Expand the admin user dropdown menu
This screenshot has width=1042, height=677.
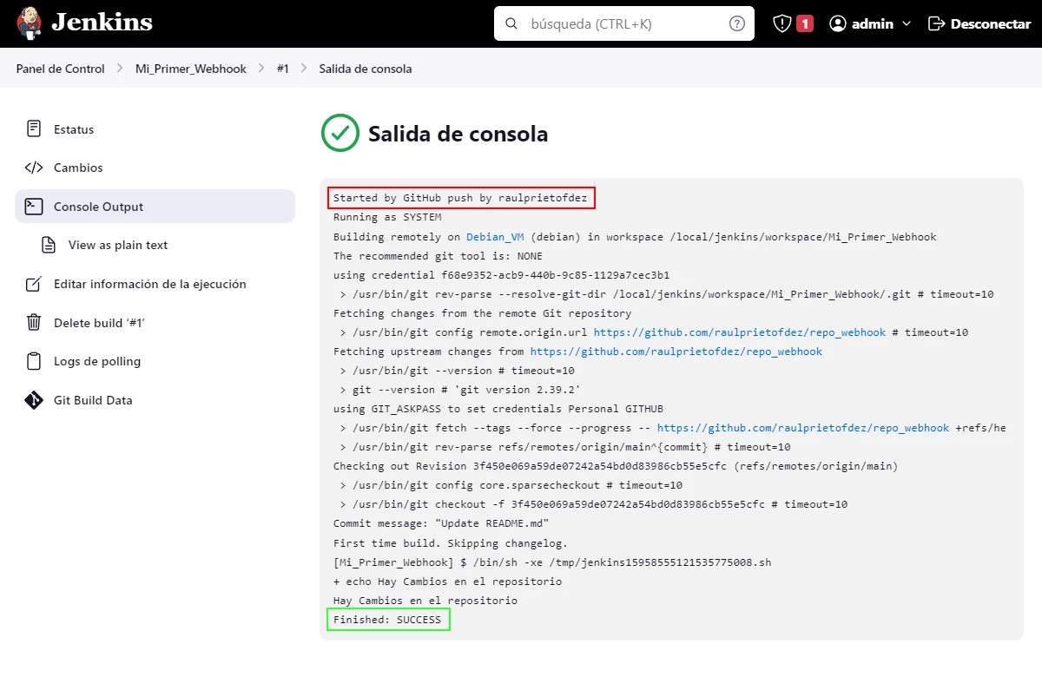point(907,23)
